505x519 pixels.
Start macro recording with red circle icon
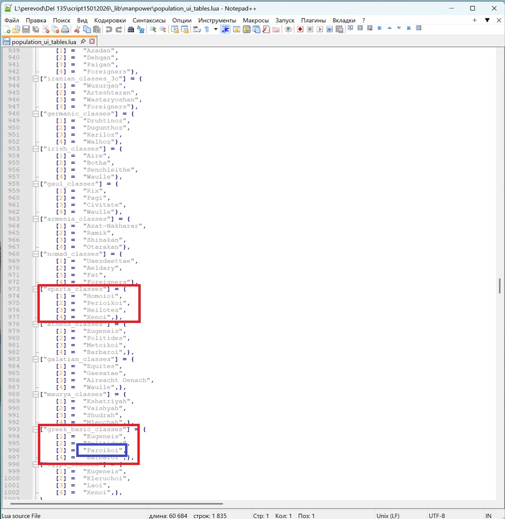[x=300, y=29]
